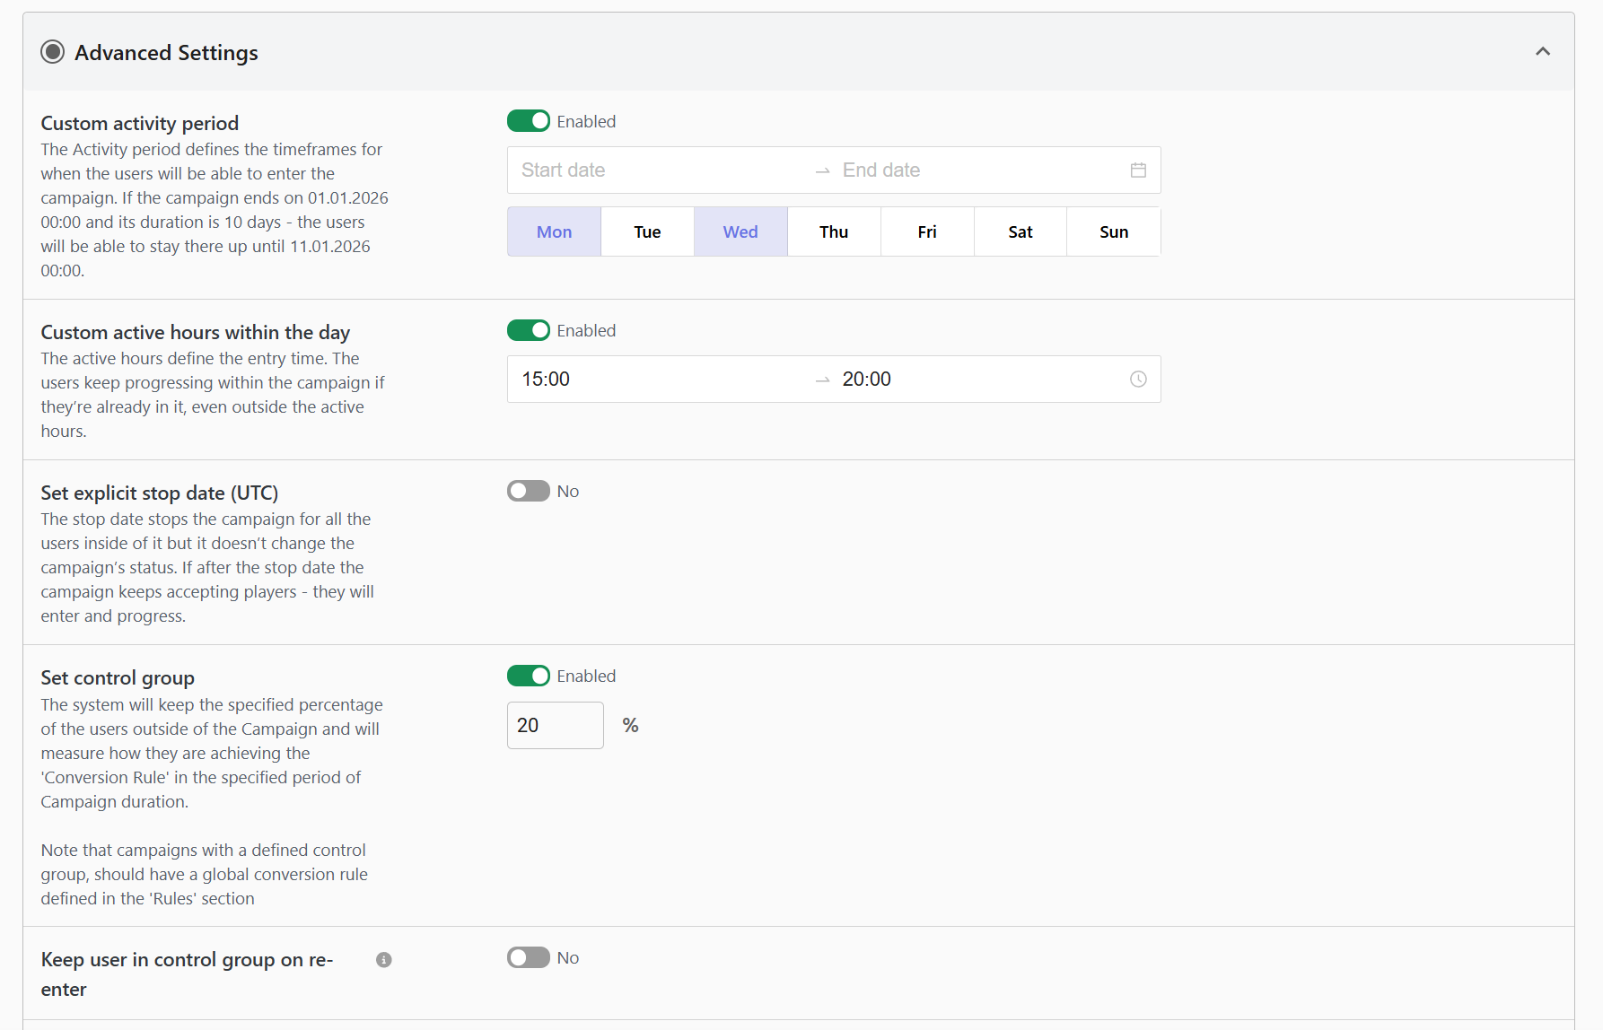Image resolution: width=1603 pixels, height=1030 pixels.
Task: Collapse the Advanced Settings panel chevron
Action: [1542, 52]
